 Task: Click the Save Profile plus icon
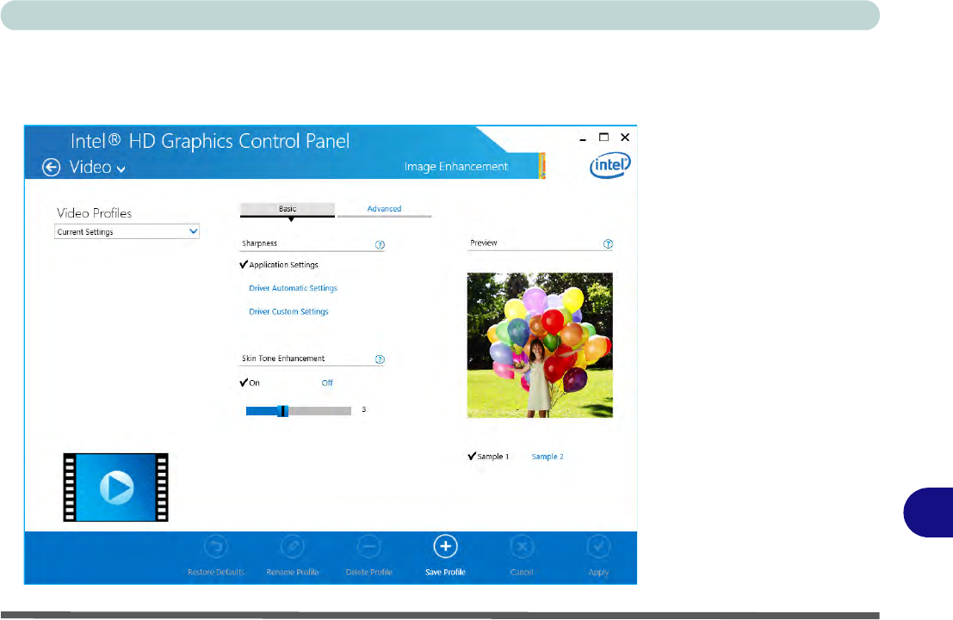pyautogui.click(x=445, y=547)
